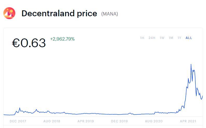Click the +2,962.79% change percentage
Viewport: 206px width, 128px height.
click(62, 39)
